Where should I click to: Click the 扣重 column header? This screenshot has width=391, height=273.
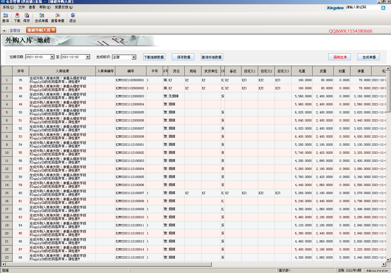tap(342, 71)
